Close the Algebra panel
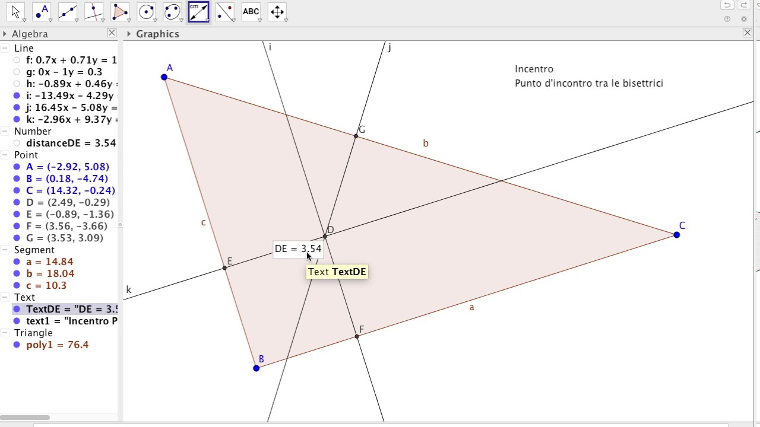 click(112, 33)
